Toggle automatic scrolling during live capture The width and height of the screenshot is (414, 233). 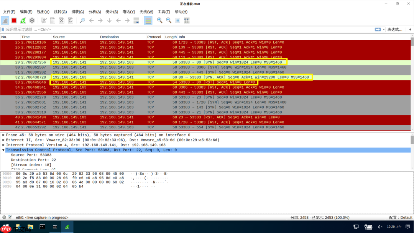point(136,20)
